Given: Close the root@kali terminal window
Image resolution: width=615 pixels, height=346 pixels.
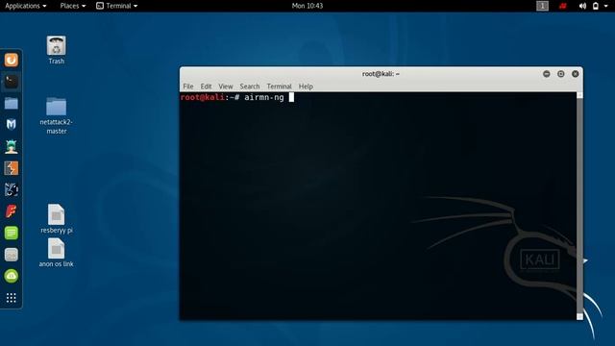Looking at the screenshot, I should [576, 74].
